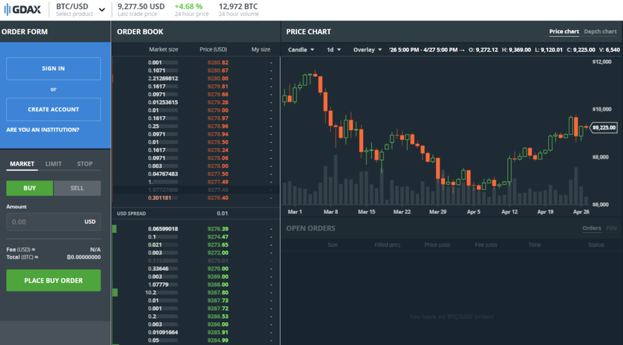The height and width of the screenshot is (345, 623).
Task: Open the BTC/USD product selector chevron
Action: [102, 10]
